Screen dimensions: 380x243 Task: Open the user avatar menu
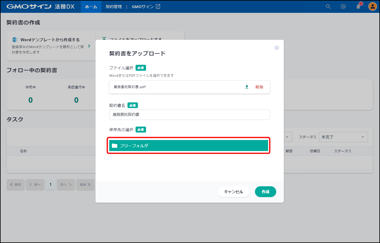point(372,7)
